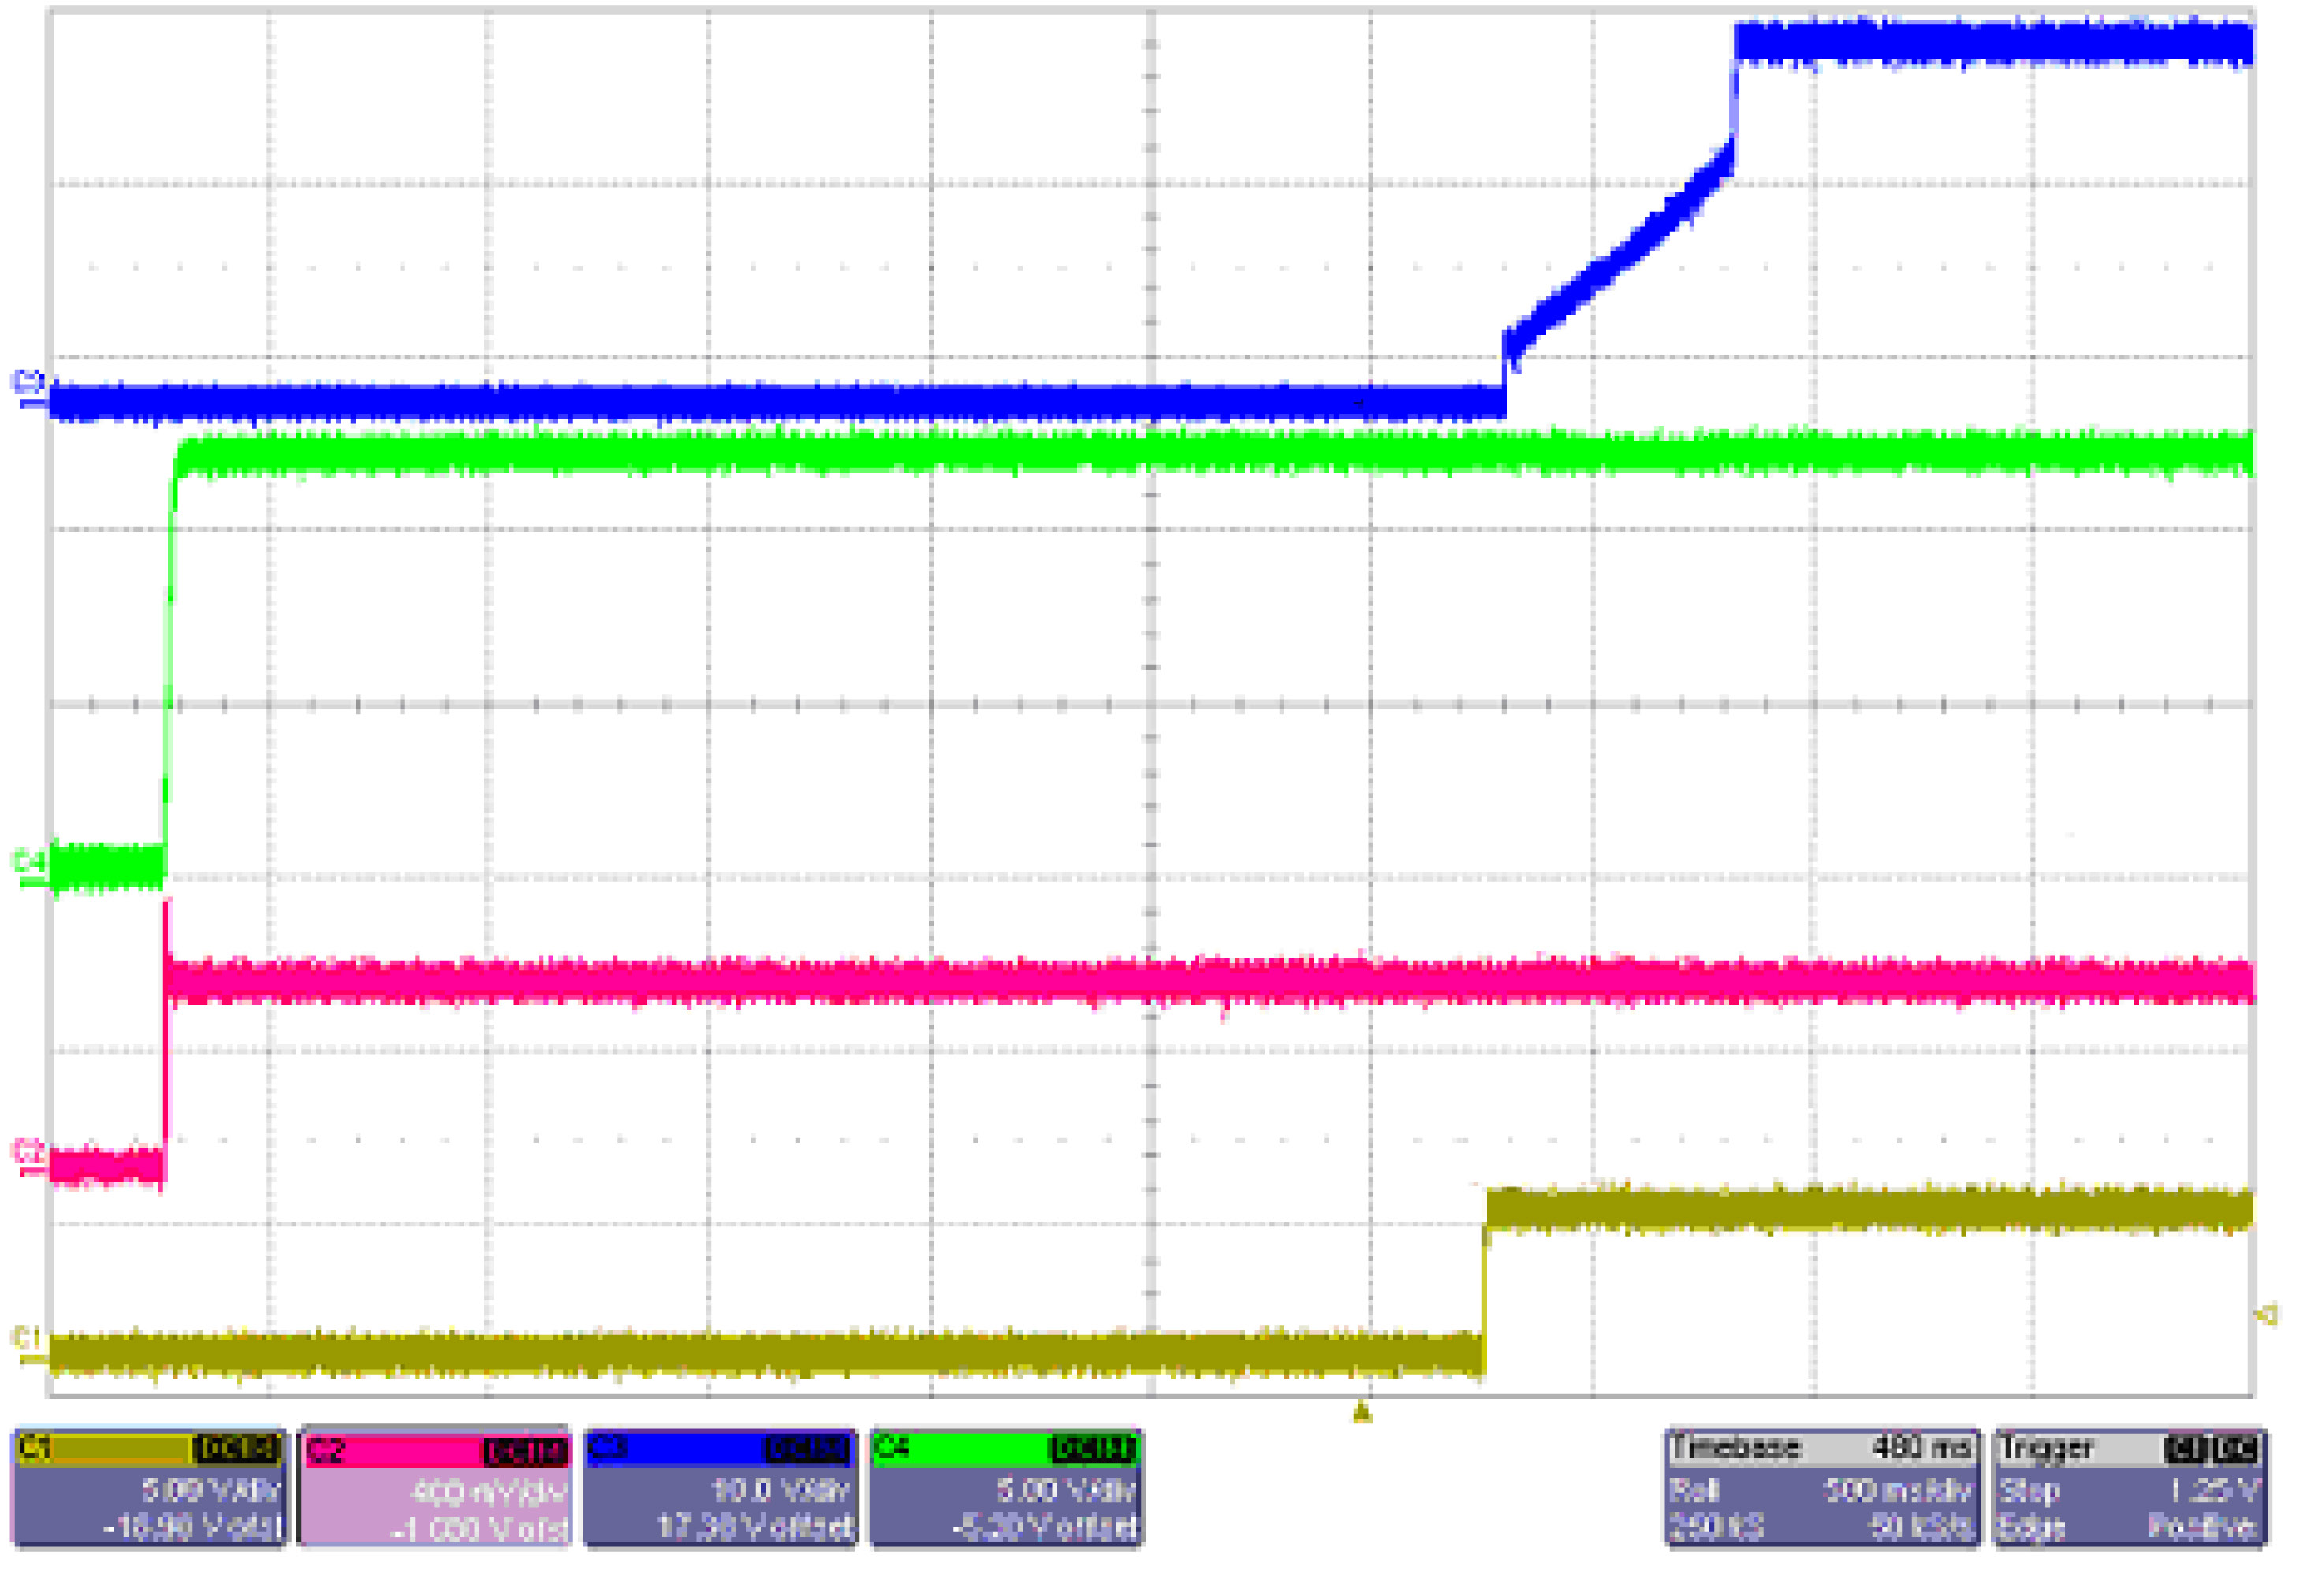Screen dimensions: 2307x1596
Task: Click the trigger delay triangle below the grid
Action: coord(1362,1413)
